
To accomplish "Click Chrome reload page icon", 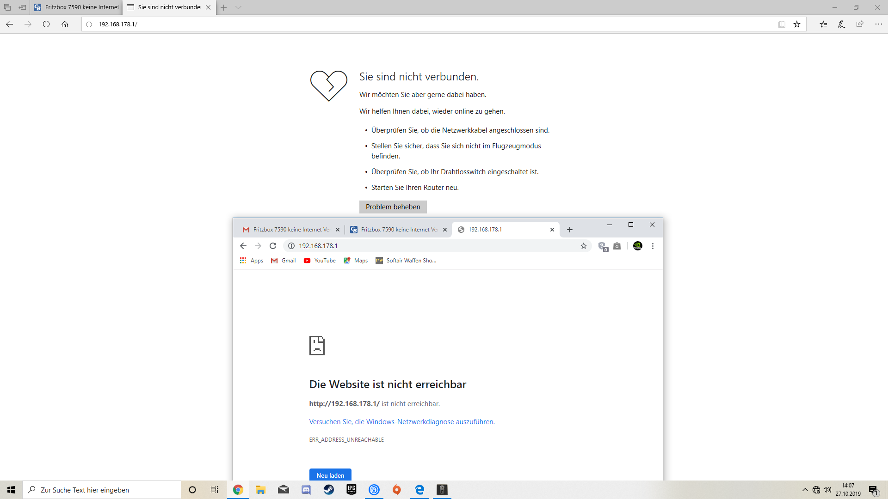I will pos(273,246).
